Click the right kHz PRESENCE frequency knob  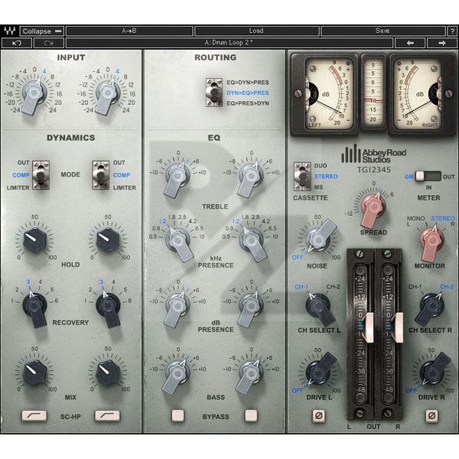[252, 242]
